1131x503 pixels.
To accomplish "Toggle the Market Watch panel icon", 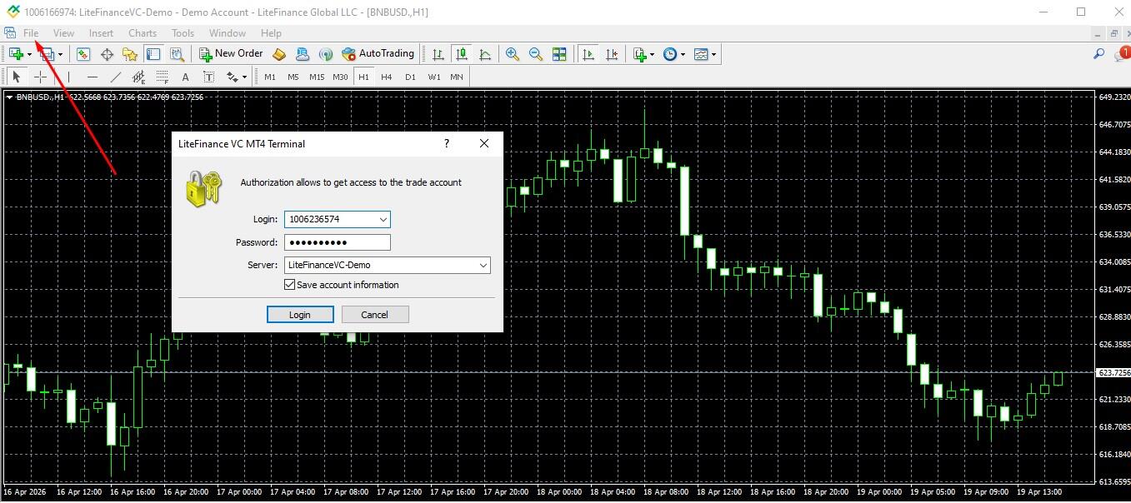I will coord(83,54).
